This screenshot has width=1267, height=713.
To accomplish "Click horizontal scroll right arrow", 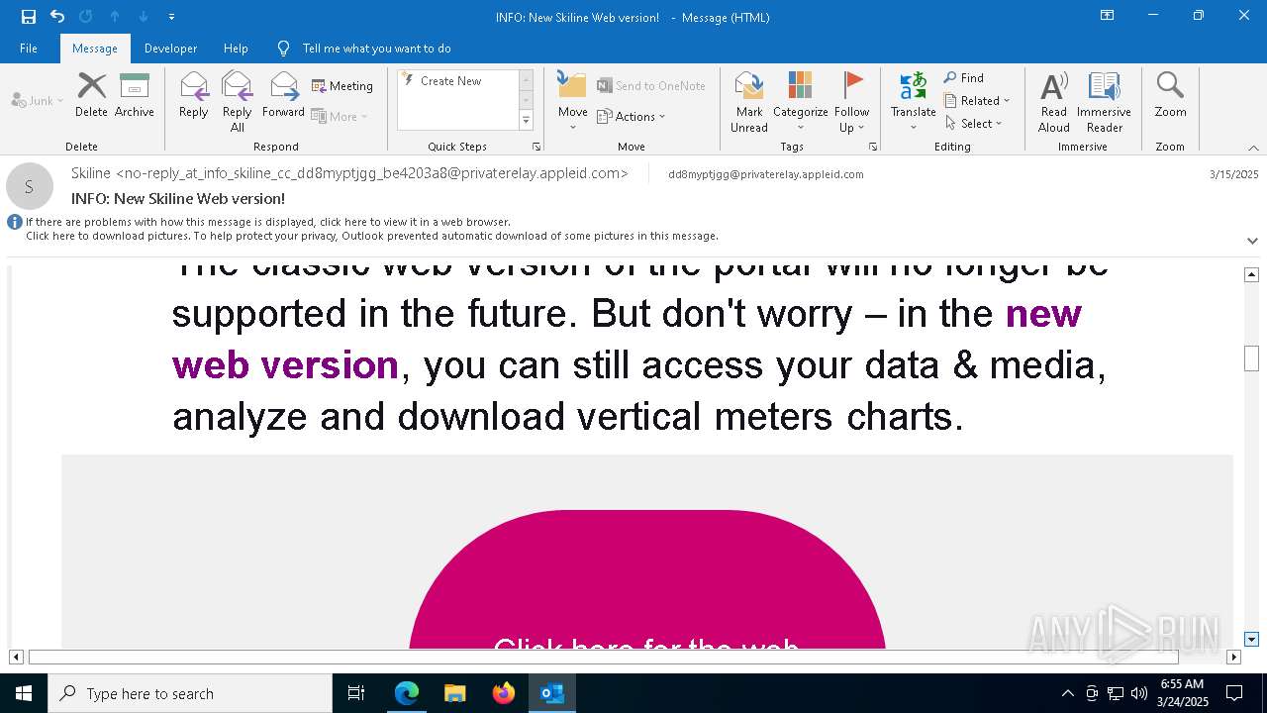I will (x=1233, y=657).
